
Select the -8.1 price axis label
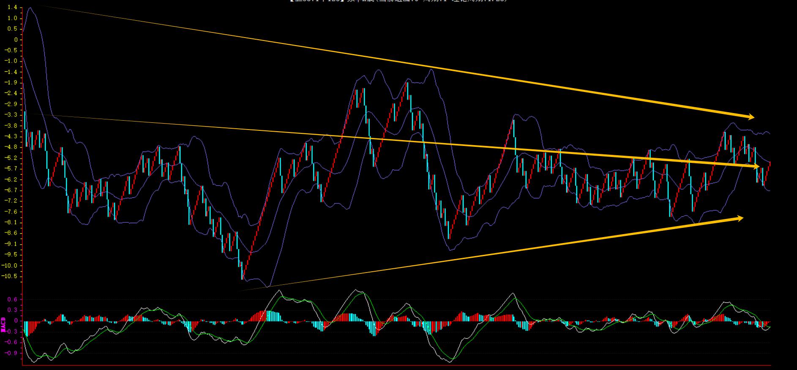click(x=12, y=222)
